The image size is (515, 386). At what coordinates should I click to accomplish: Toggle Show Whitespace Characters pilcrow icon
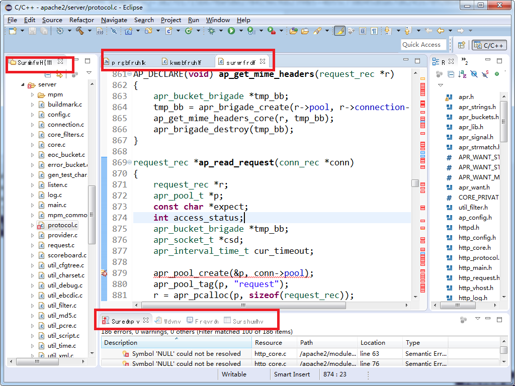374,31
